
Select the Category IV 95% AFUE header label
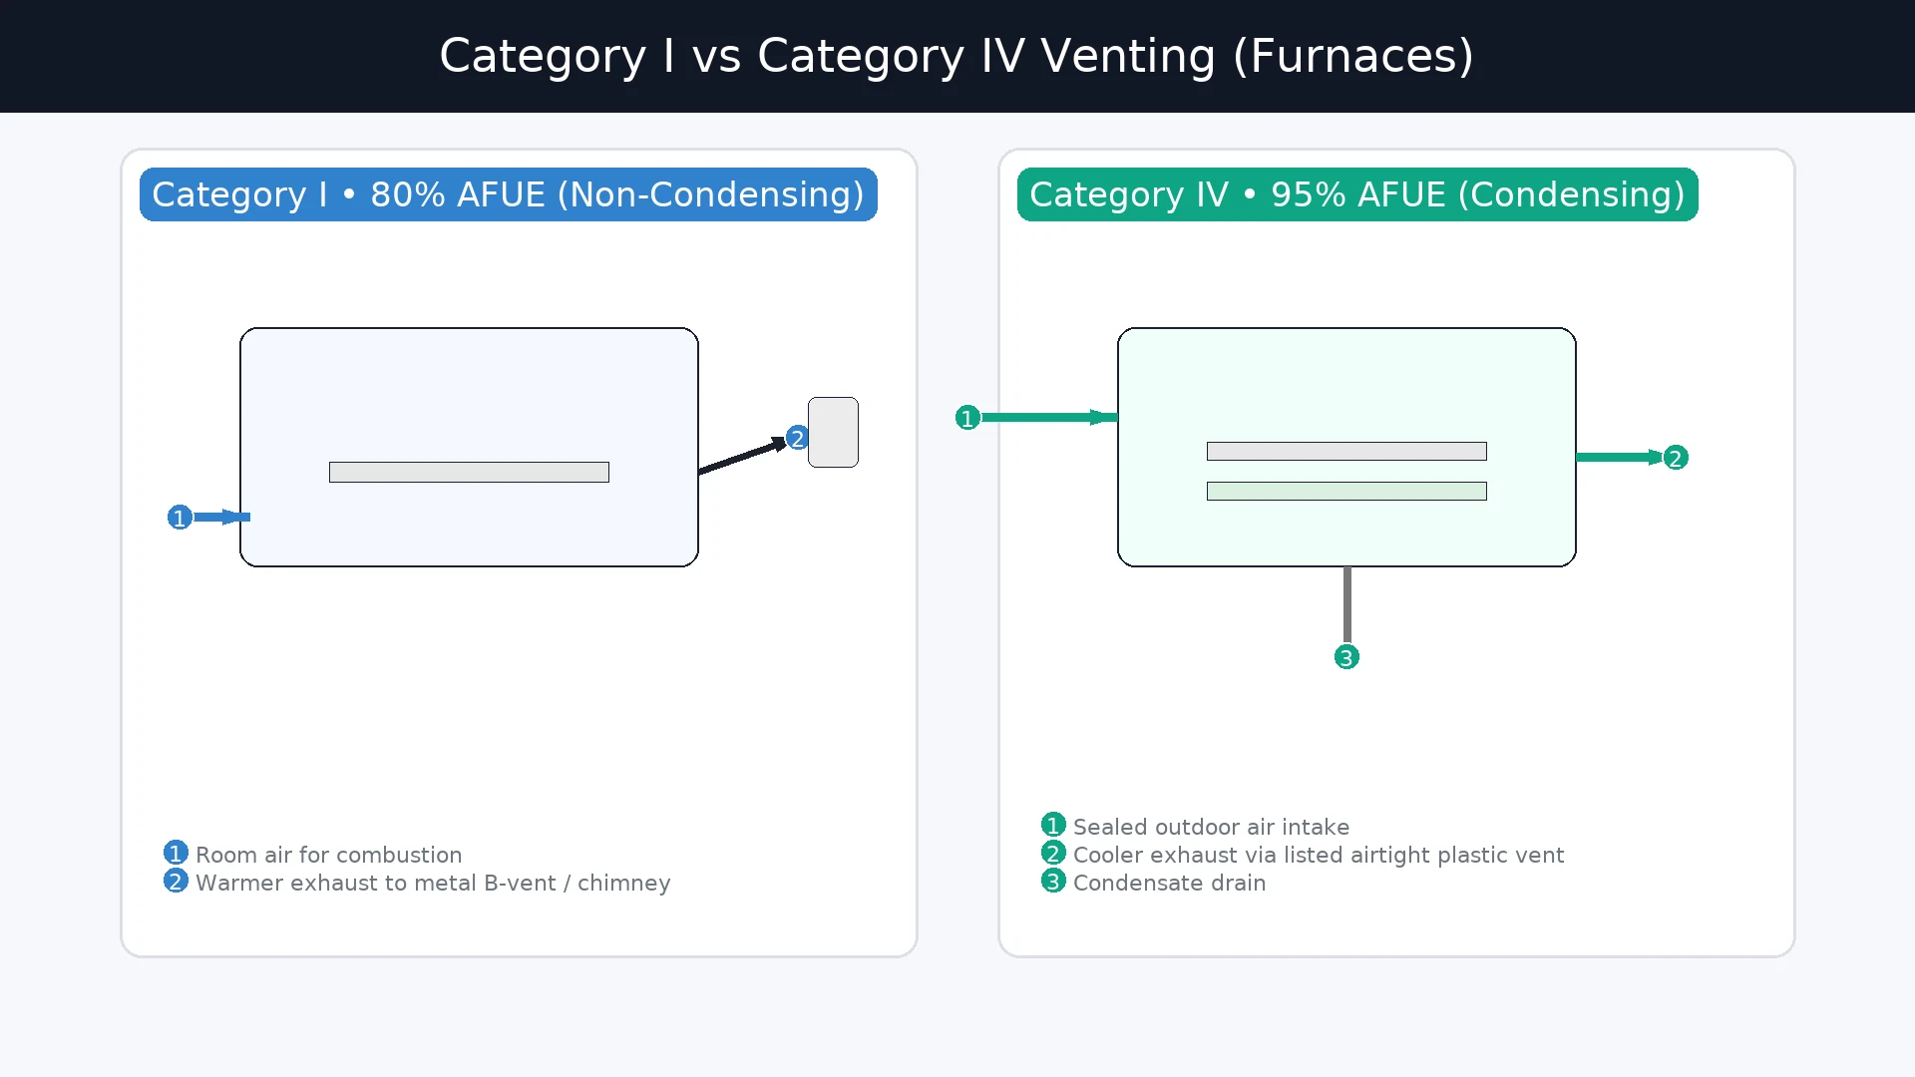[1356, 194]
